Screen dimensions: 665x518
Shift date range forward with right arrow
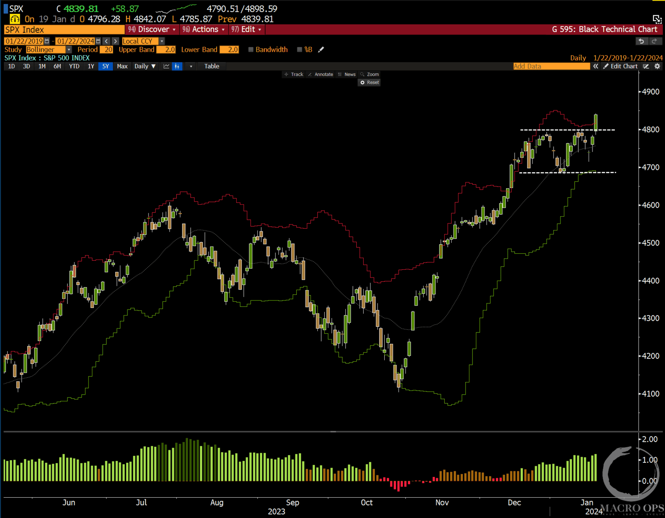point(115,41)
